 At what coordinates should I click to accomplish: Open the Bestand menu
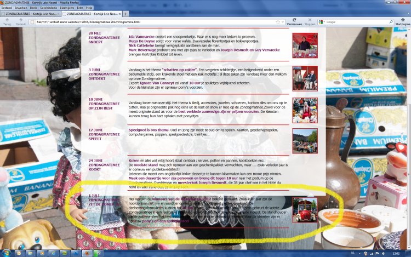pos(7,8)
